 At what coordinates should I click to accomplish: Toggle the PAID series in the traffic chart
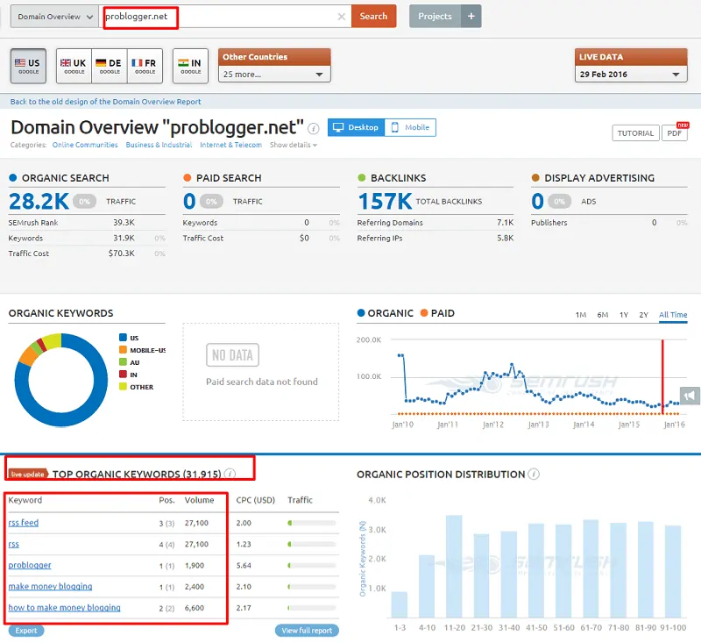coord(437,313)
